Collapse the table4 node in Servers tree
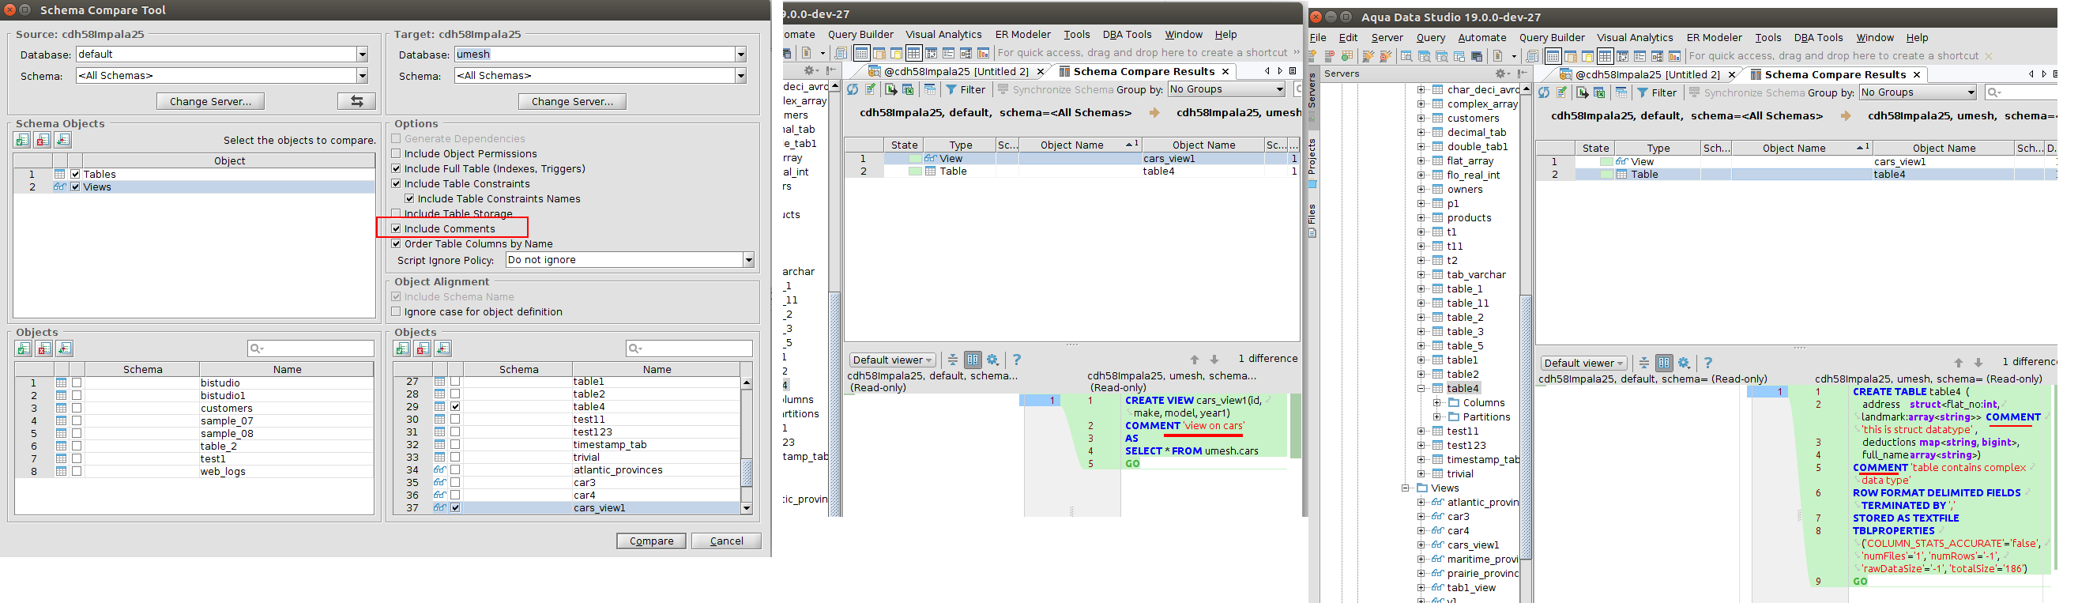 (1421, 388)
